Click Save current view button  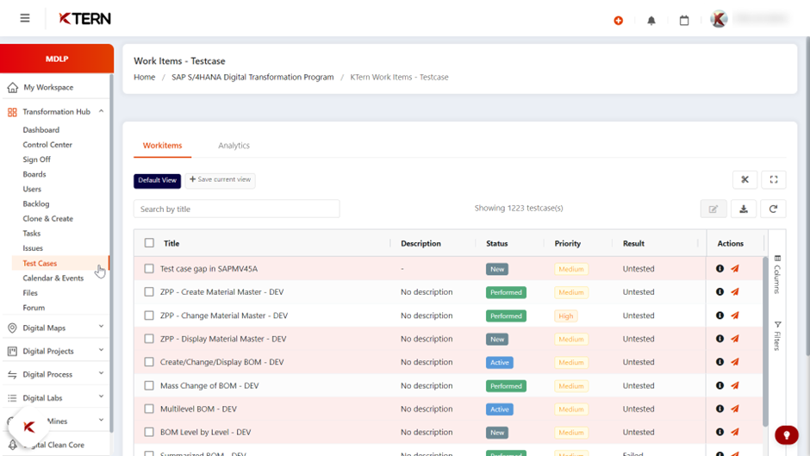[220, 180]
